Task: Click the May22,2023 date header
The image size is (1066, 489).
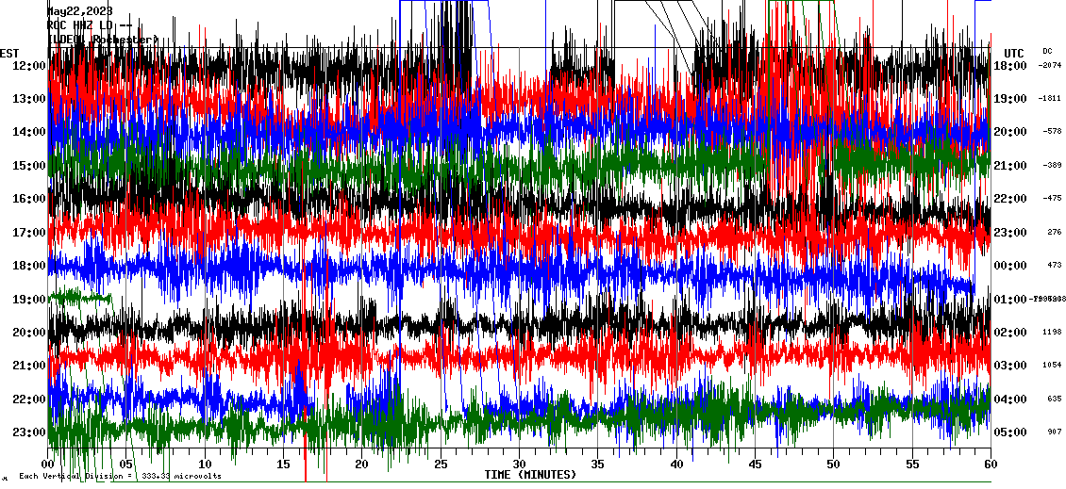Action: (x=79, y=11)
